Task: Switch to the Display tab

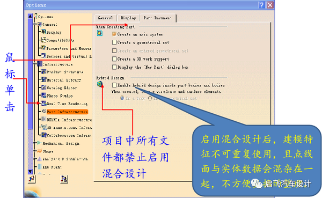Action: [128, 18]
